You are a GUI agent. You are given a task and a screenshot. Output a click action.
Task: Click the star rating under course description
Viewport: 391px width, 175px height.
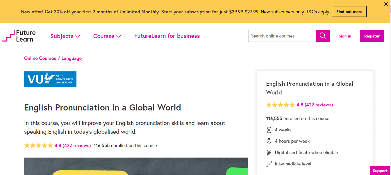coord(38,146)
